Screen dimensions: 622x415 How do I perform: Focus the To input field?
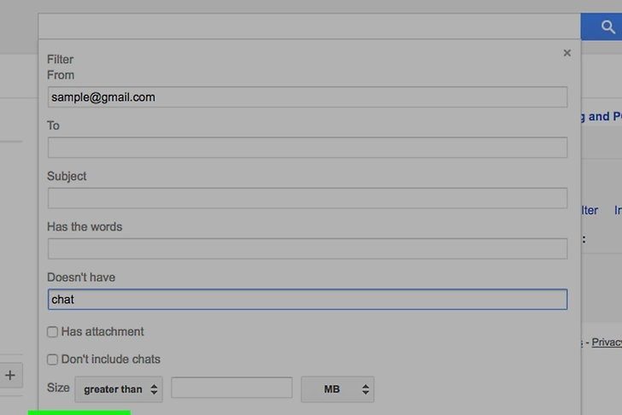307,148
